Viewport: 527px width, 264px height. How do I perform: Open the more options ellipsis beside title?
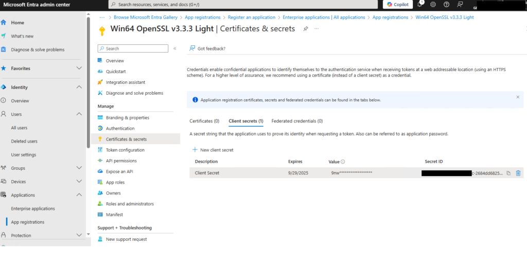pos(317,29)
